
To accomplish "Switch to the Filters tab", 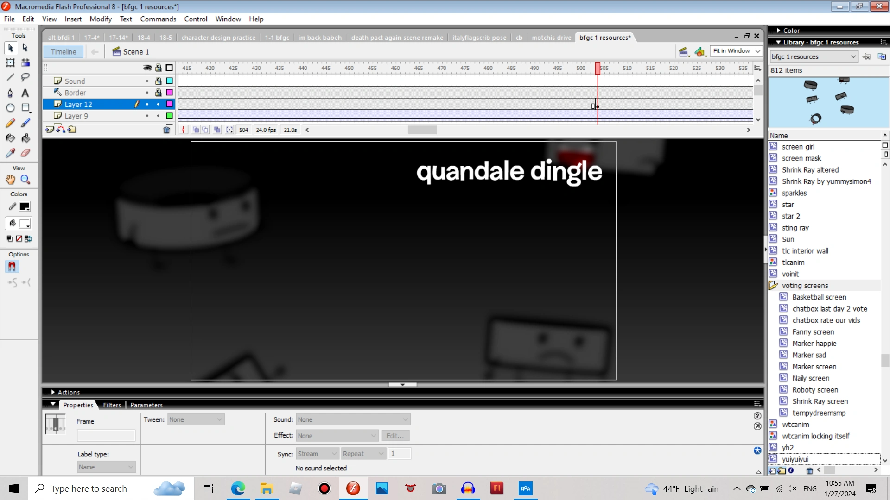I will coord(112,405).
